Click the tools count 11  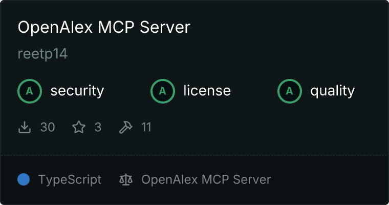(x=146, y=127)
